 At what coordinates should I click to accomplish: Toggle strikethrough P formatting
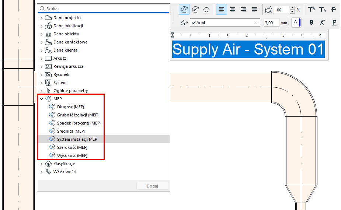click(x=333, y=10)
